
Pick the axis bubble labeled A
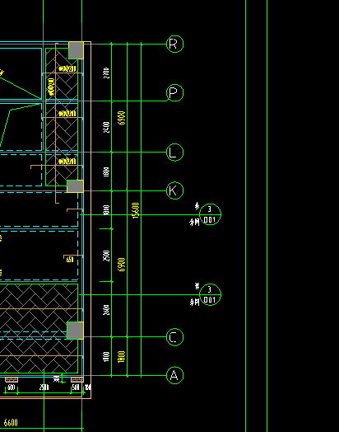coord(175,375)
